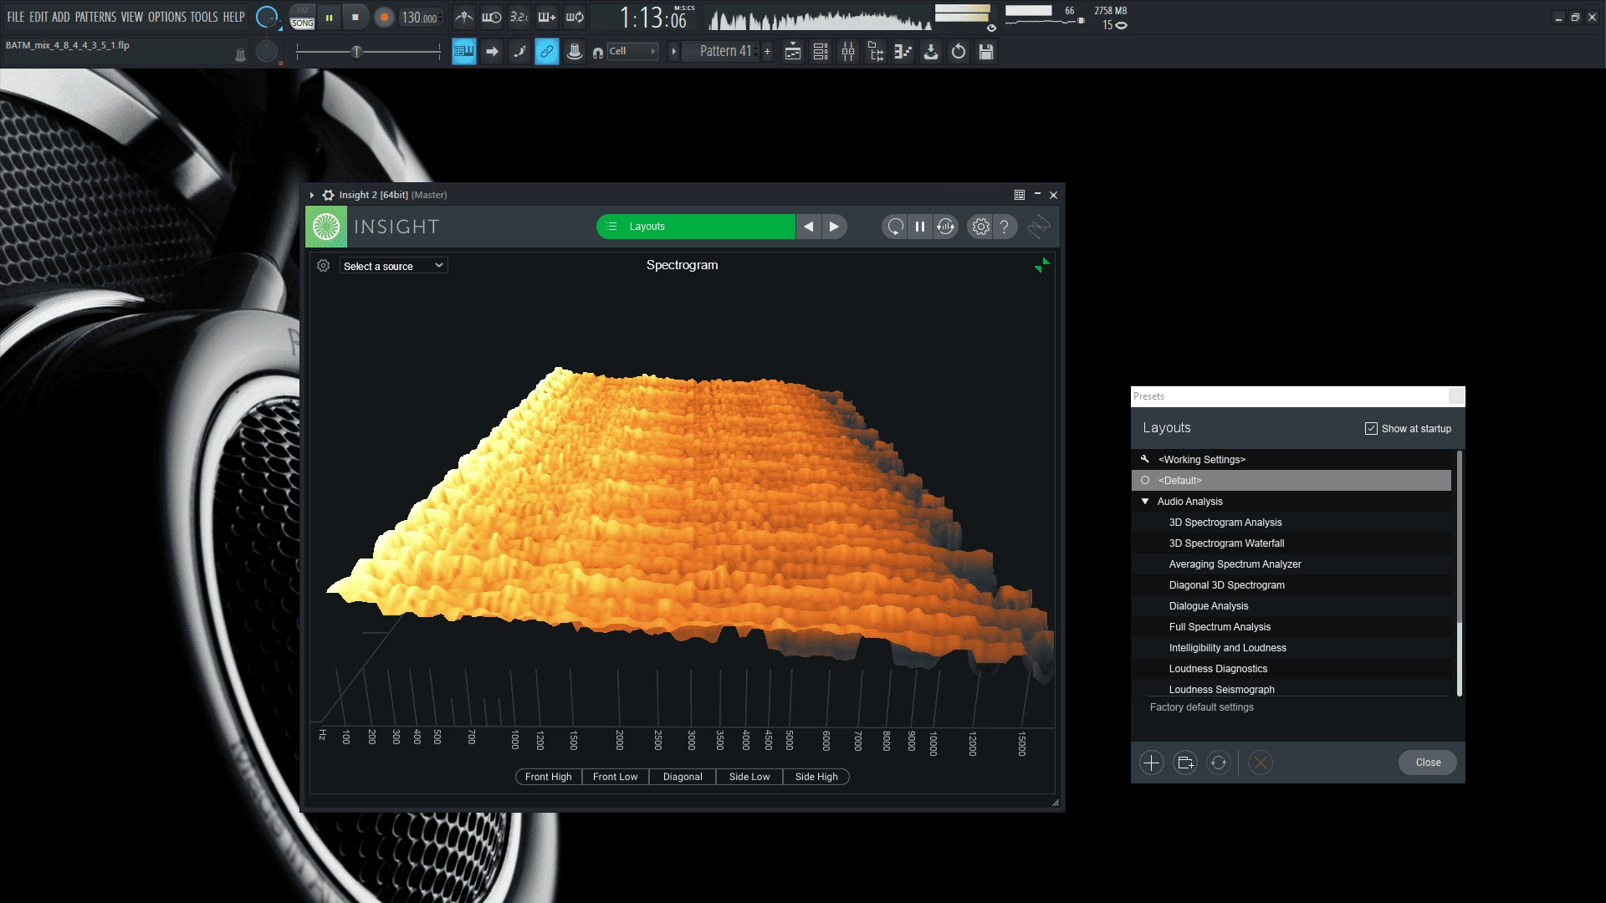Click Close button in Presets window
Viewport: 1606px width, 903px height.
pos(1428,763)
